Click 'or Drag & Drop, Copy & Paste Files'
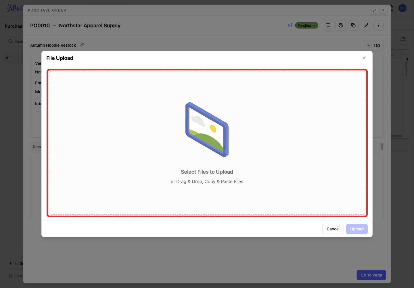The image size is (414, 288). [207, 181]
